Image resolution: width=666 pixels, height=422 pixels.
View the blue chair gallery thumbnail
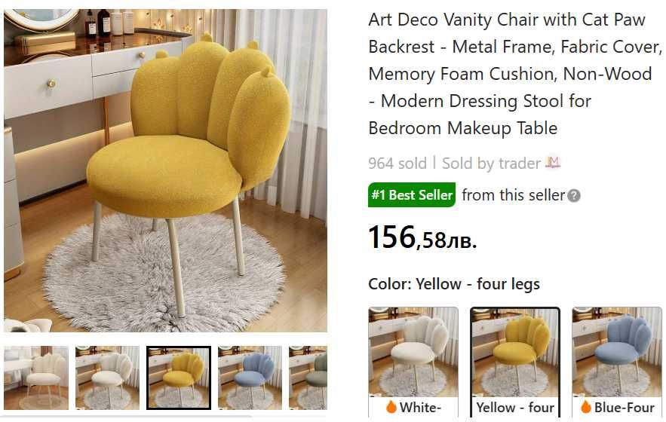(250, 378)
